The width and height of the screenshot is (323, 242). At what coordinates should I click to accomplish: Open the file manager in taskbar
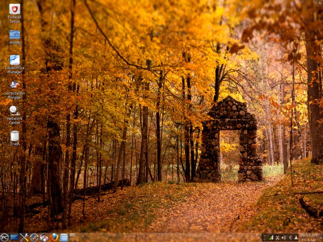click(x=64, y=237)
